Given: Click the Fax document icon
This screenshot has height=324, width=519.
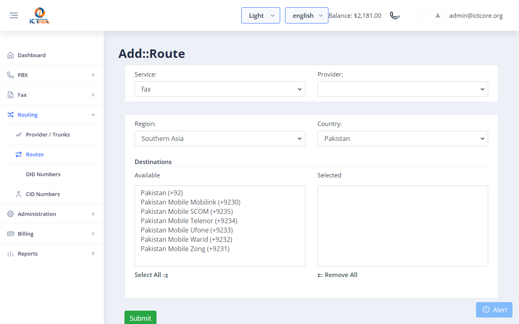Looking at the screenshot, I should click(11, 95).
